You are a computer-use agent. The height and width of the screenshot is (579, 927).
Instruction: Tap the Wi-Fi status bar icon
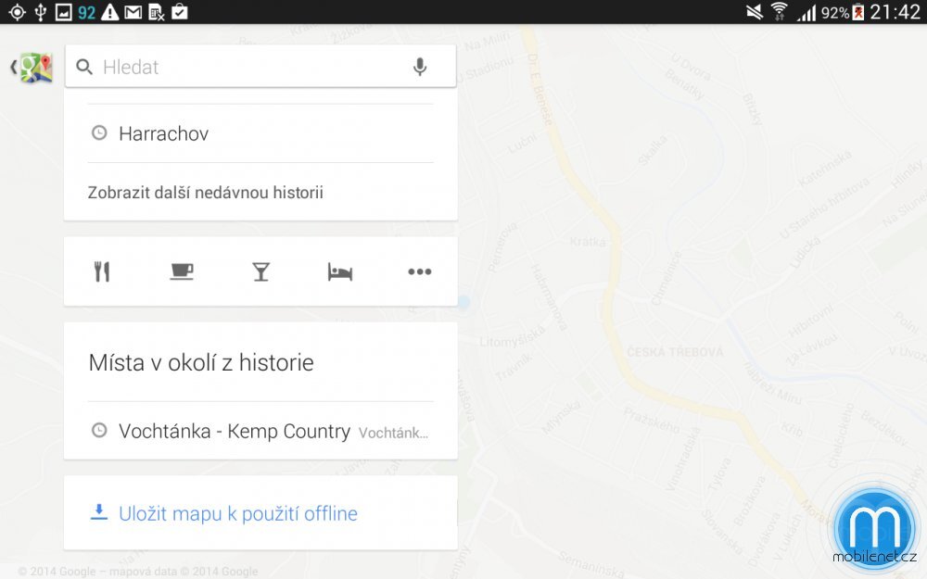point(780,12)
